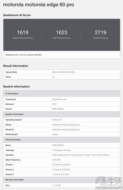The width and height of the screenshot is (123, 190).
Task: Click the 'Views' row label
Action: coord(8,77)
